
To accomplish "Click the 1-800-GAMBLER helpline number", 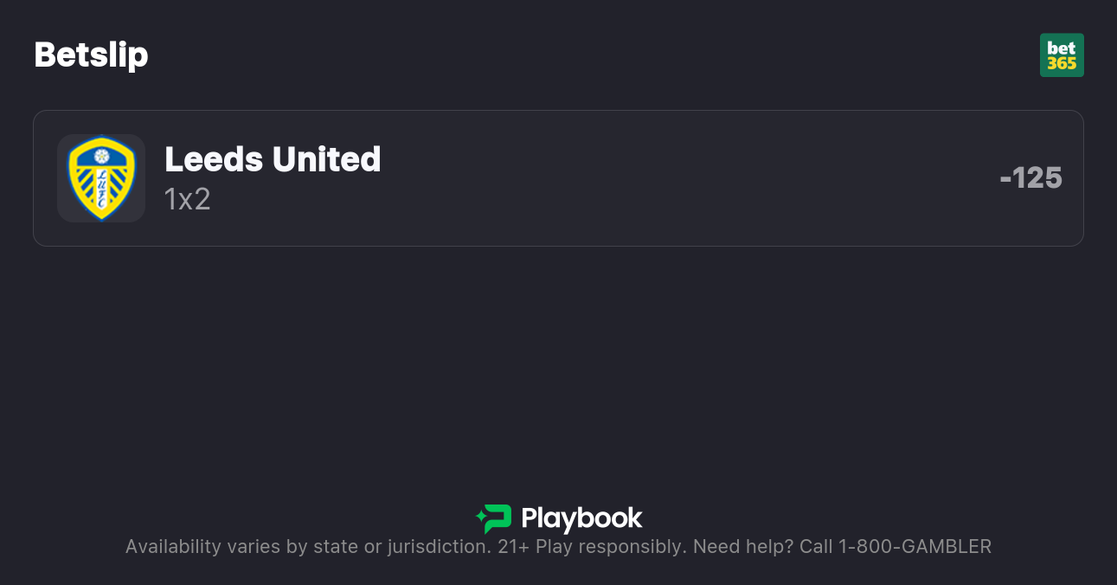I will coord(915,547).
